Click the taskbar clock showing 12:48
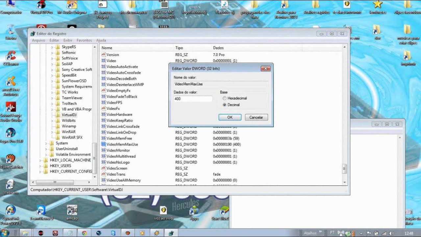 tap(409, 233)
